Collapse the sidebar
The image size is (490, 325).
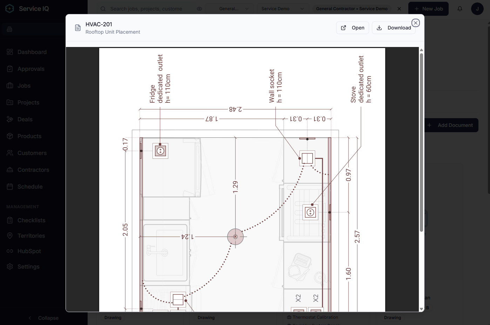click(44, 318)
